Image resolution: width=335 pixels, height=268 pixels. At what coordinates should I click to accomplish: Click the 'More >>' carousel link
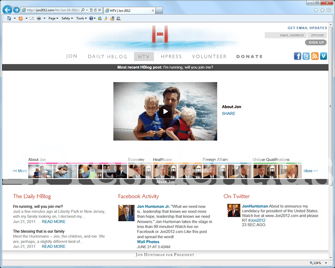(311, 171)
